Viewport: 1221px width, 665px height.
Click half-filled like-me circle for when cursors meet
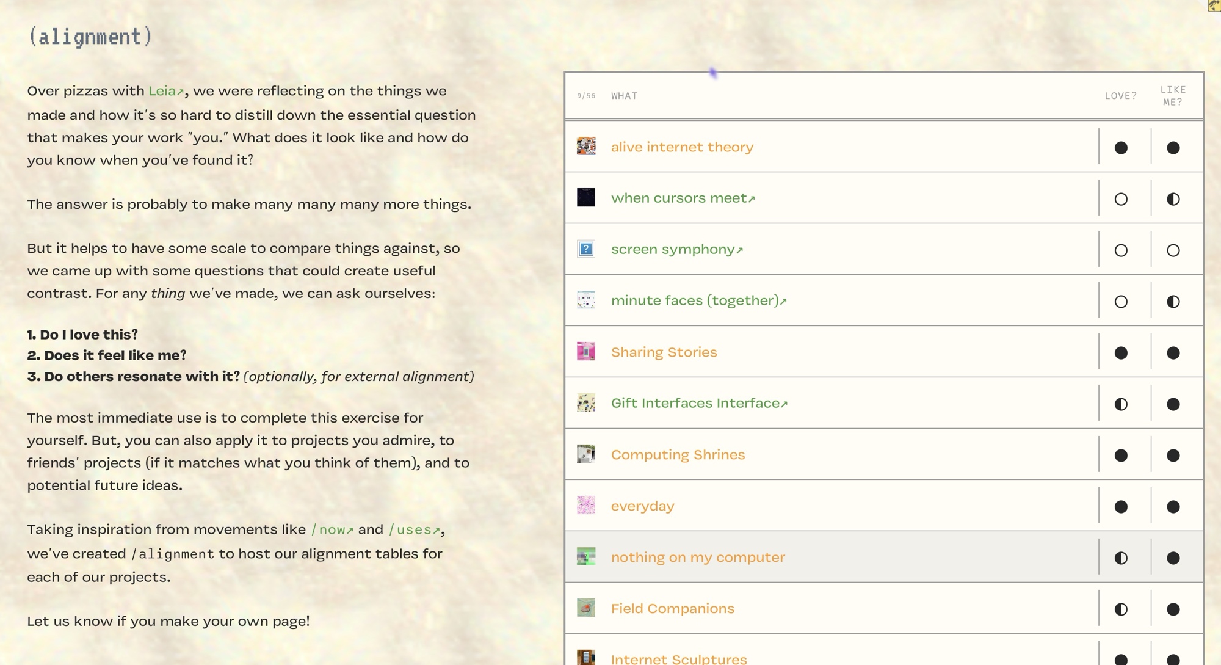point(1173,199)
